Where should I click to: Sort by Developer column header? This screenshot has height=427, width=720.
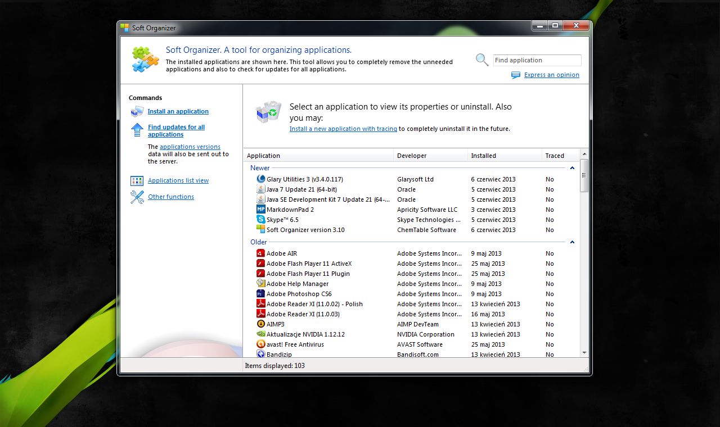[x=430, y=156]
